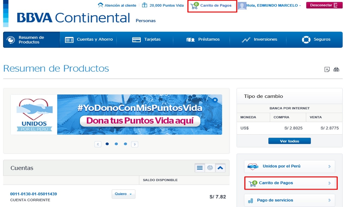This screenshot has width=346, height=207.
Task: Expand the Hola, EDMUNDO MARCELO user menu
Action: point(274,5)
